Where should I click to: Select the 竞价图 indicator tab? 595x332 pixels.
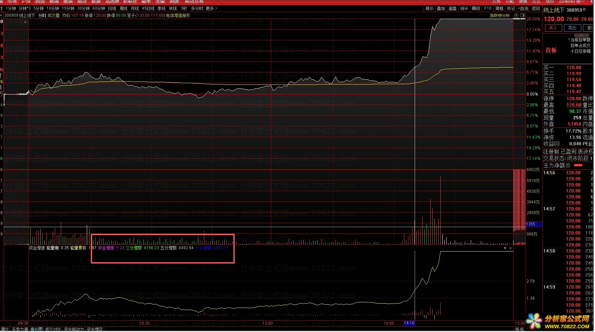37,329
